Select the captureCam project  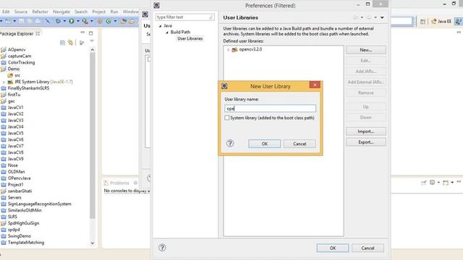click(20, 56)
